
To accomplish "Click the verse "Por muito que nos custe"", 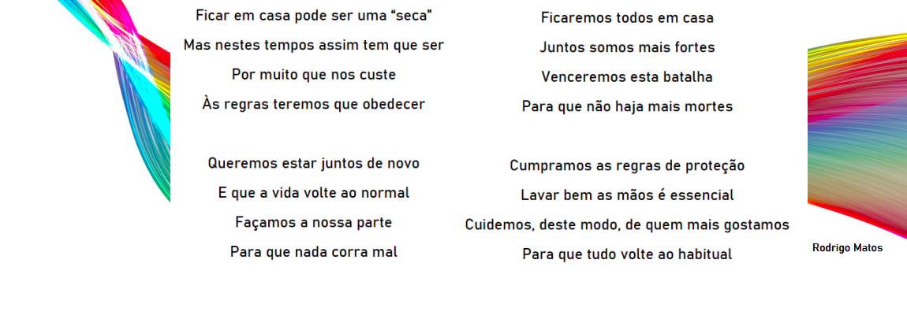I will (x=314, y=75).
